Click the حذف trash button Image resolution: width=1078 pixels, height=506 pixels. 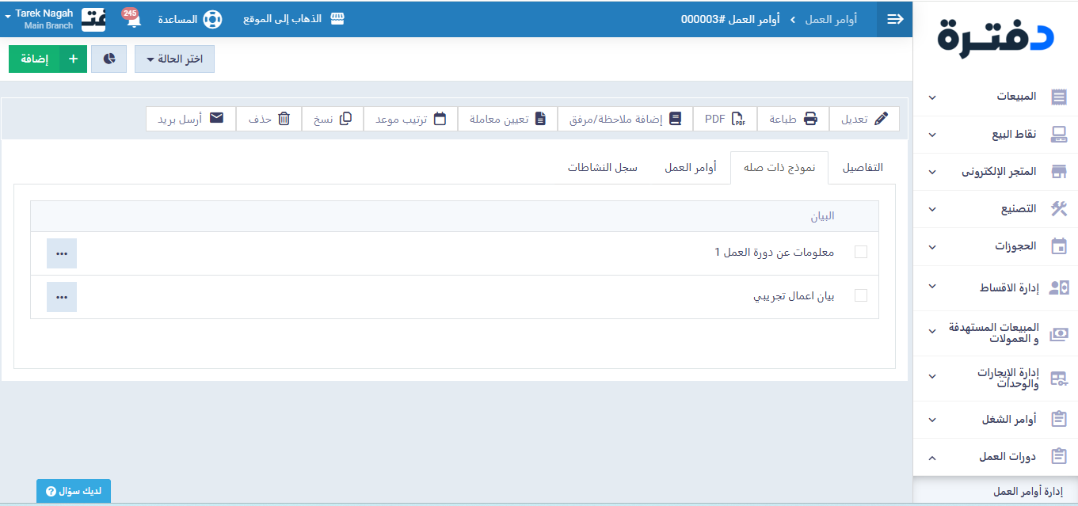point(269,119)
